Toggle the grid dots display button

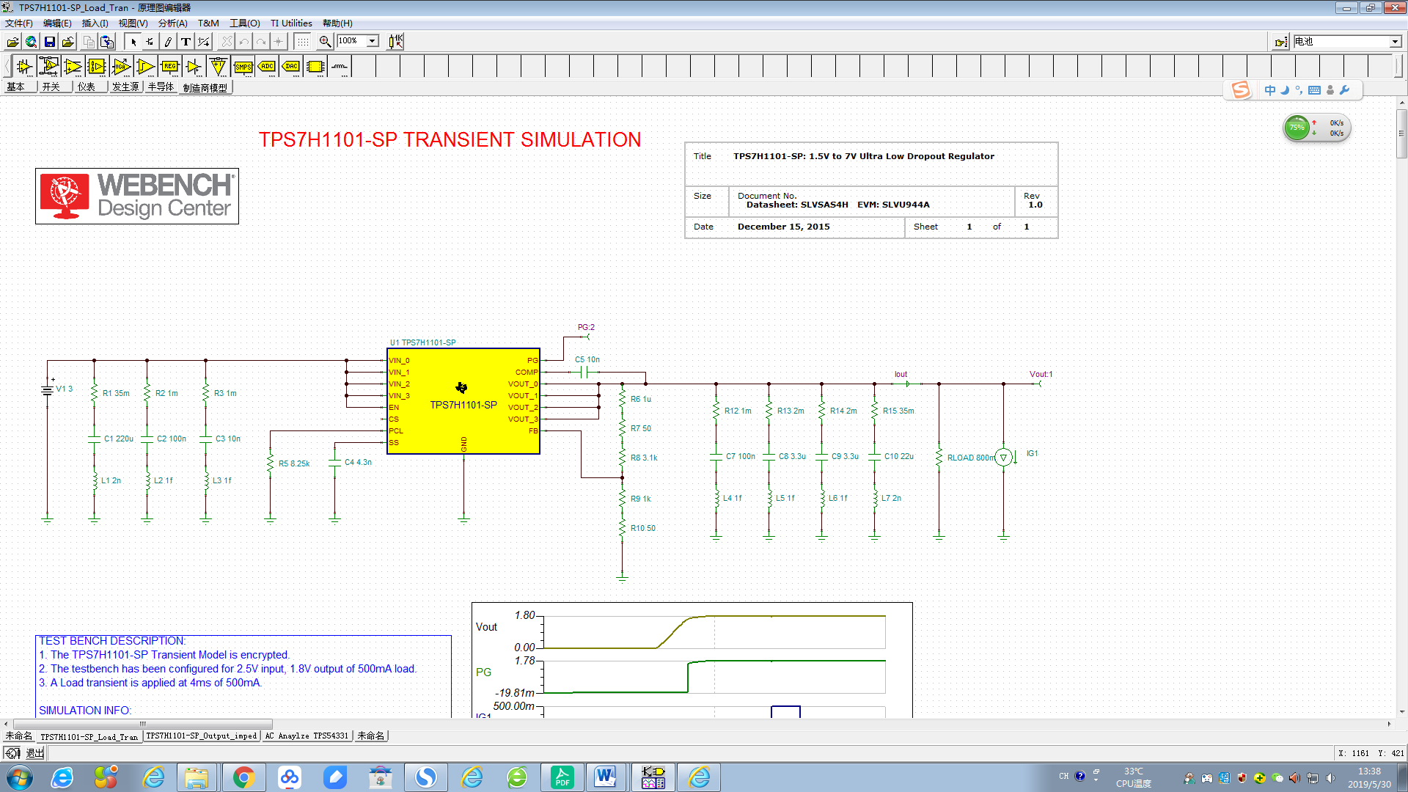(302, 42)
